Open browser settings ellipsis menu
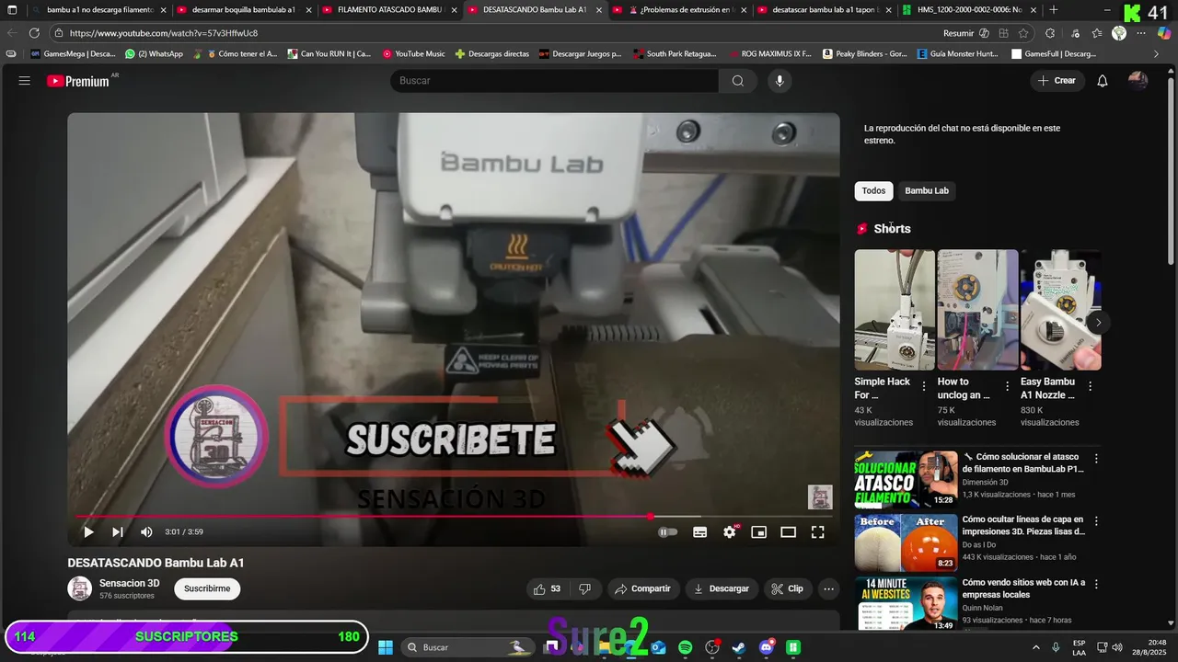The image size is (1178, 662). tap(1141, 33)
